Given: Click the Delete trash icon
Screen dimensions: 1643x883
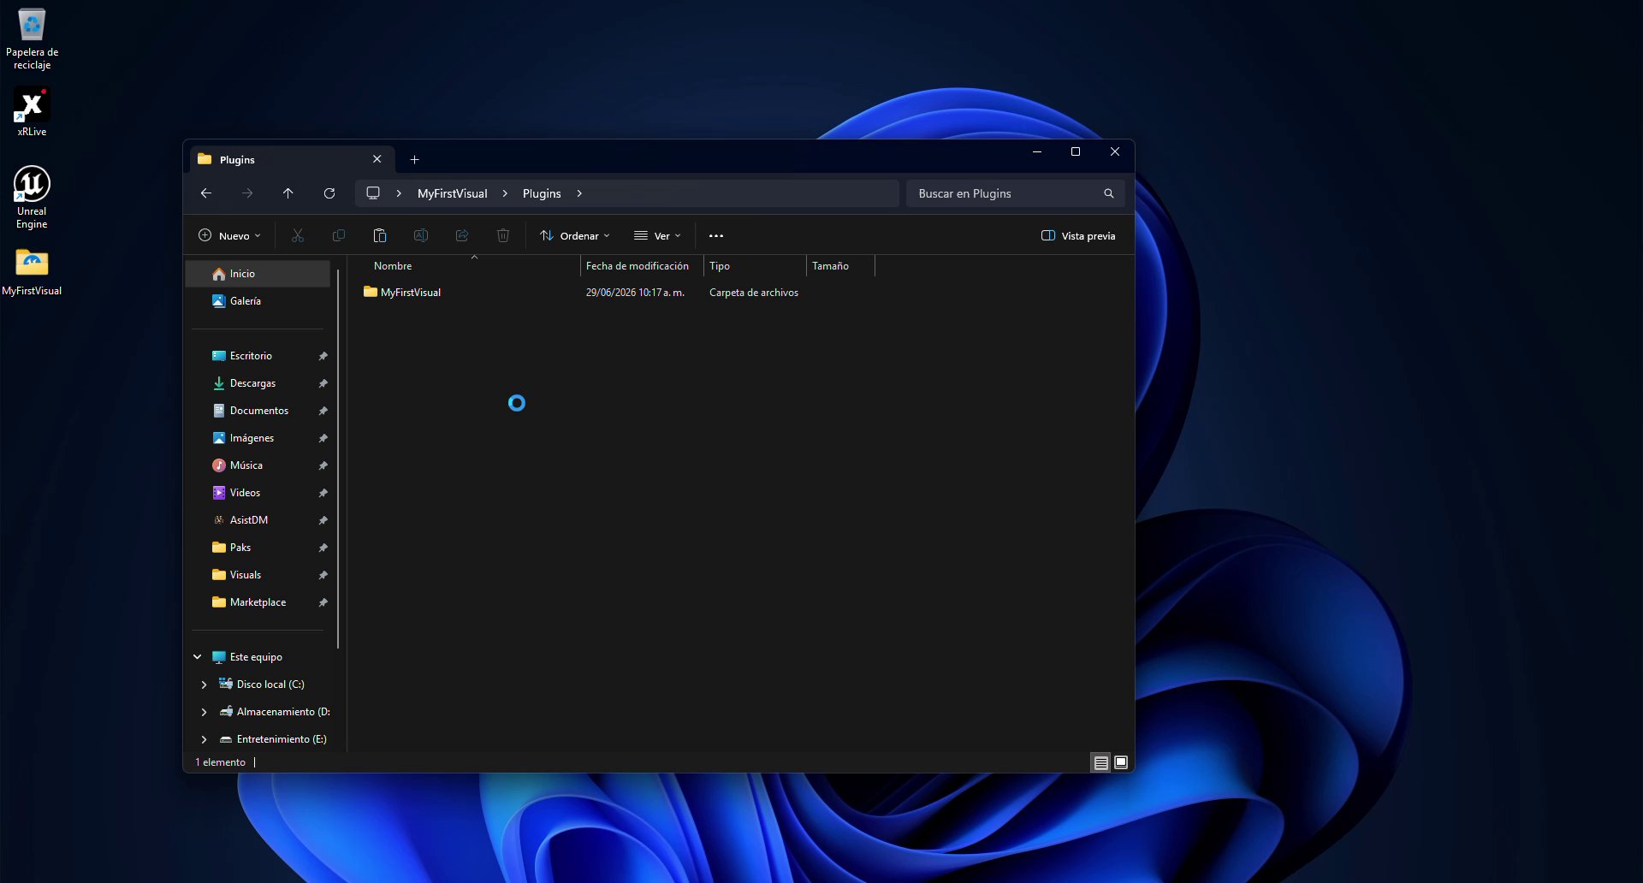Looking at the screenshot, I should [x=503, y=235].
